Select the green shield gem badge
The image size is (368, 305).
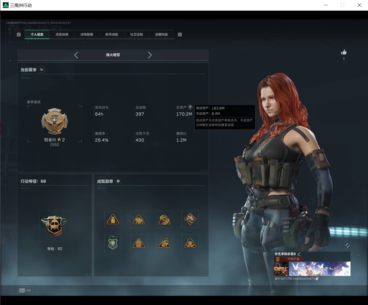point(113,243)
